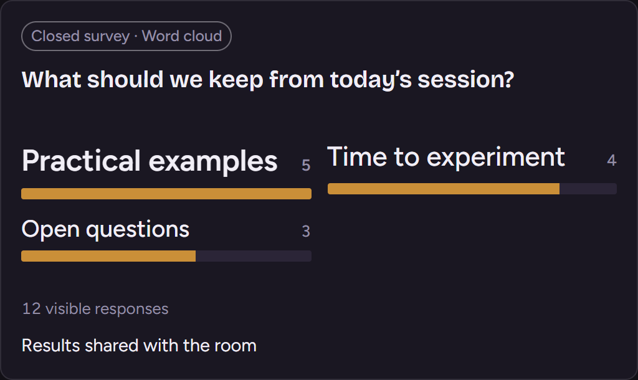Click the Time to experiment word entry

(446, 157)
